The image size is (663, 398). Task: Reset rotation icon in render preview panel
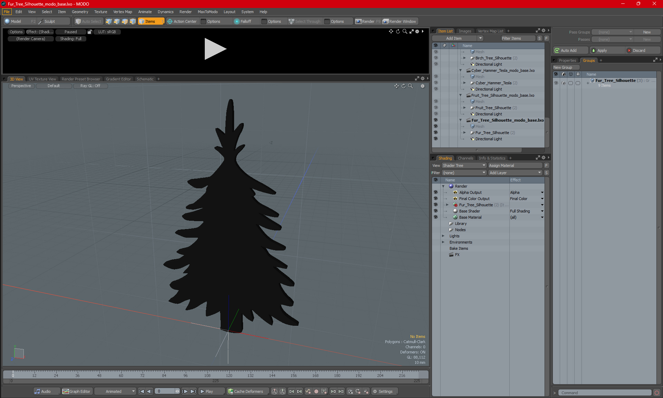(x=398, y=31)
